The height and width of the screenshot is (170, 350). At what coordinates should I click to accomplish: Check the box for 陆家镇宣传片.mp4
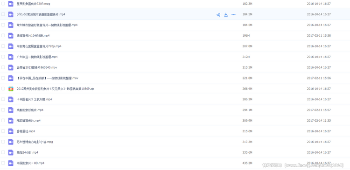[3, 120]
